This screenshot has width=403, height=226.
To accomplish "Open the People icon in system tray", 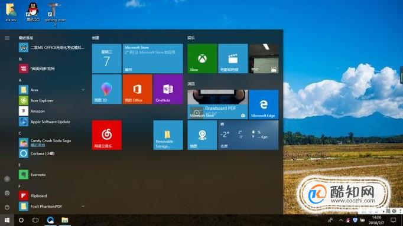I will coord(330,220).
